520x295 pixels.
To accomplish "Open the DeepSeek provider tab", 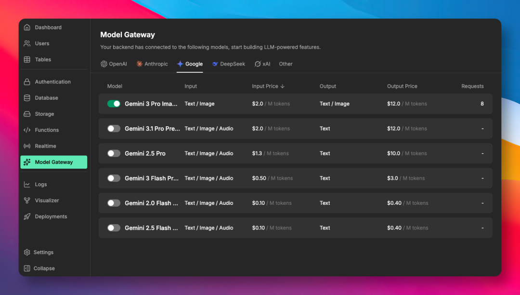I will coord(229,64).
